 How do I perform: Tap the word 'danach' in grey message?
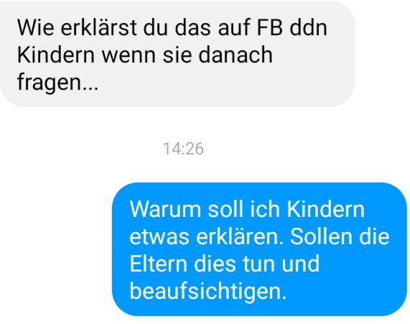(236, 55)
